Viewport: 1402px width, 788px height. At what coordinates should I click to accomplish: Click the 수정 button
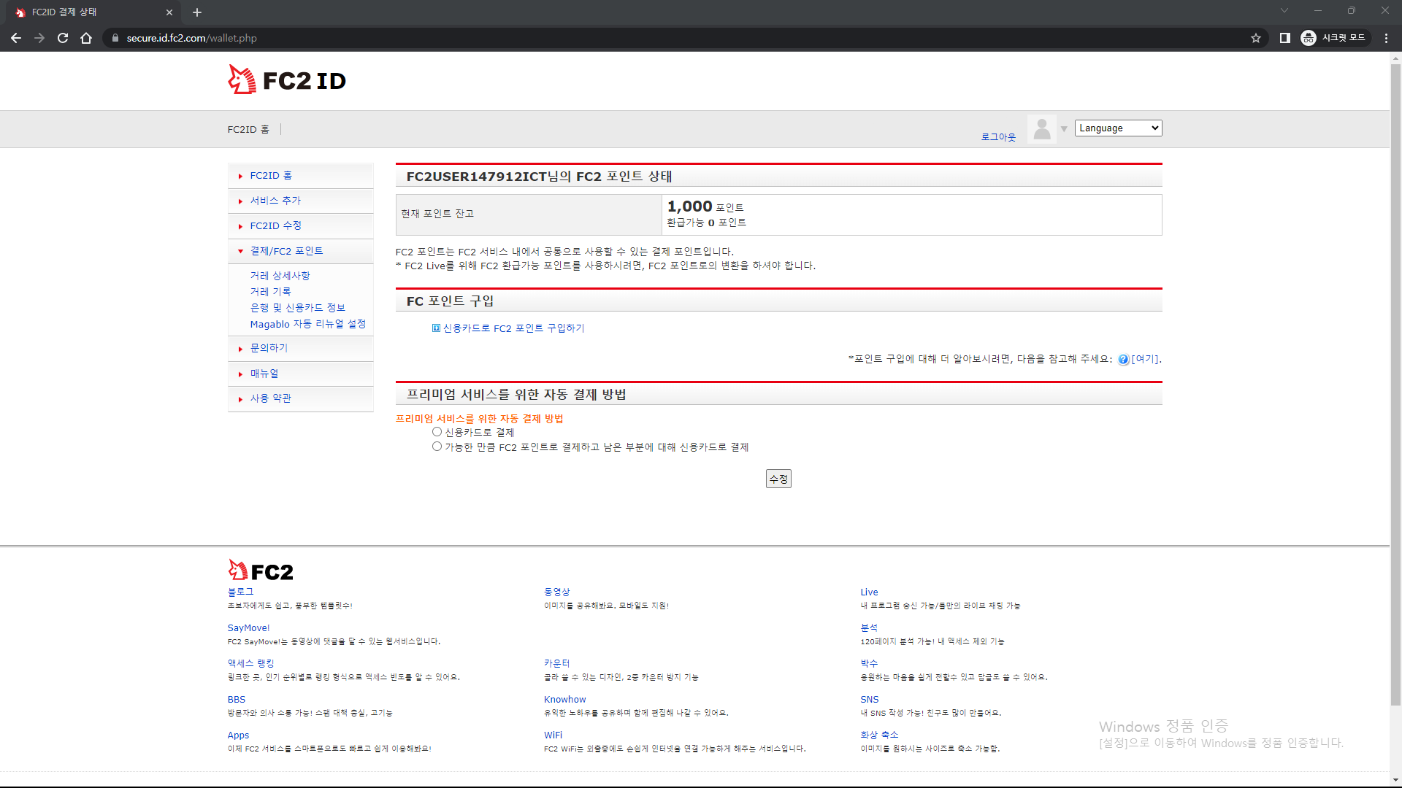point(778,479)
